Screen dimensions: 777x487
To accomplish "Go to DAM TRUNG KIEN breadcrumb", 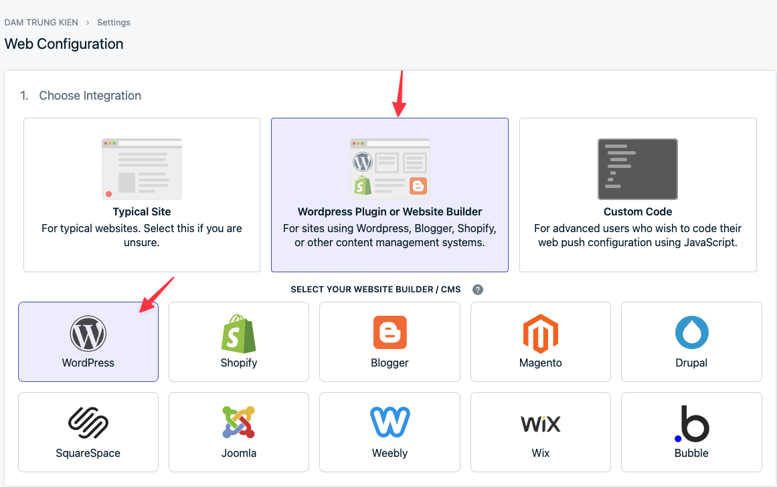I will [x=41, y=22].
